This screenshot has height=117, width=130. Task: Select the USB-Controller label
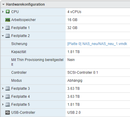tap(23, 113)
